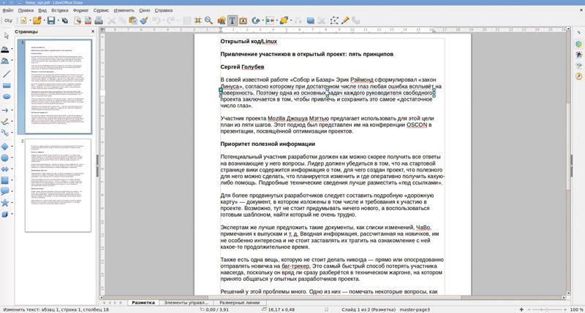Select the Block Arrows tool
Screen dimensions: 585x313
click(5, 169)
